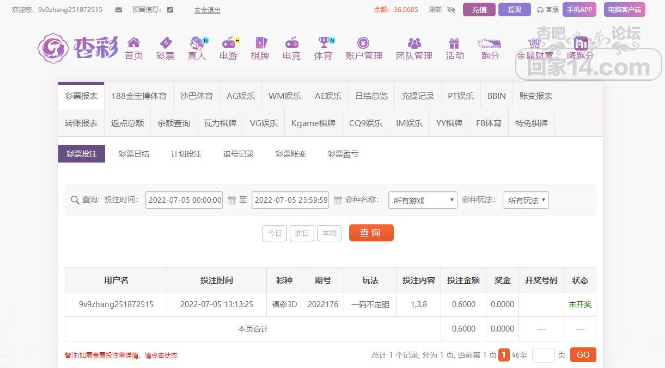
Task: Click the 团队管理 group icon
Action: 414,43
